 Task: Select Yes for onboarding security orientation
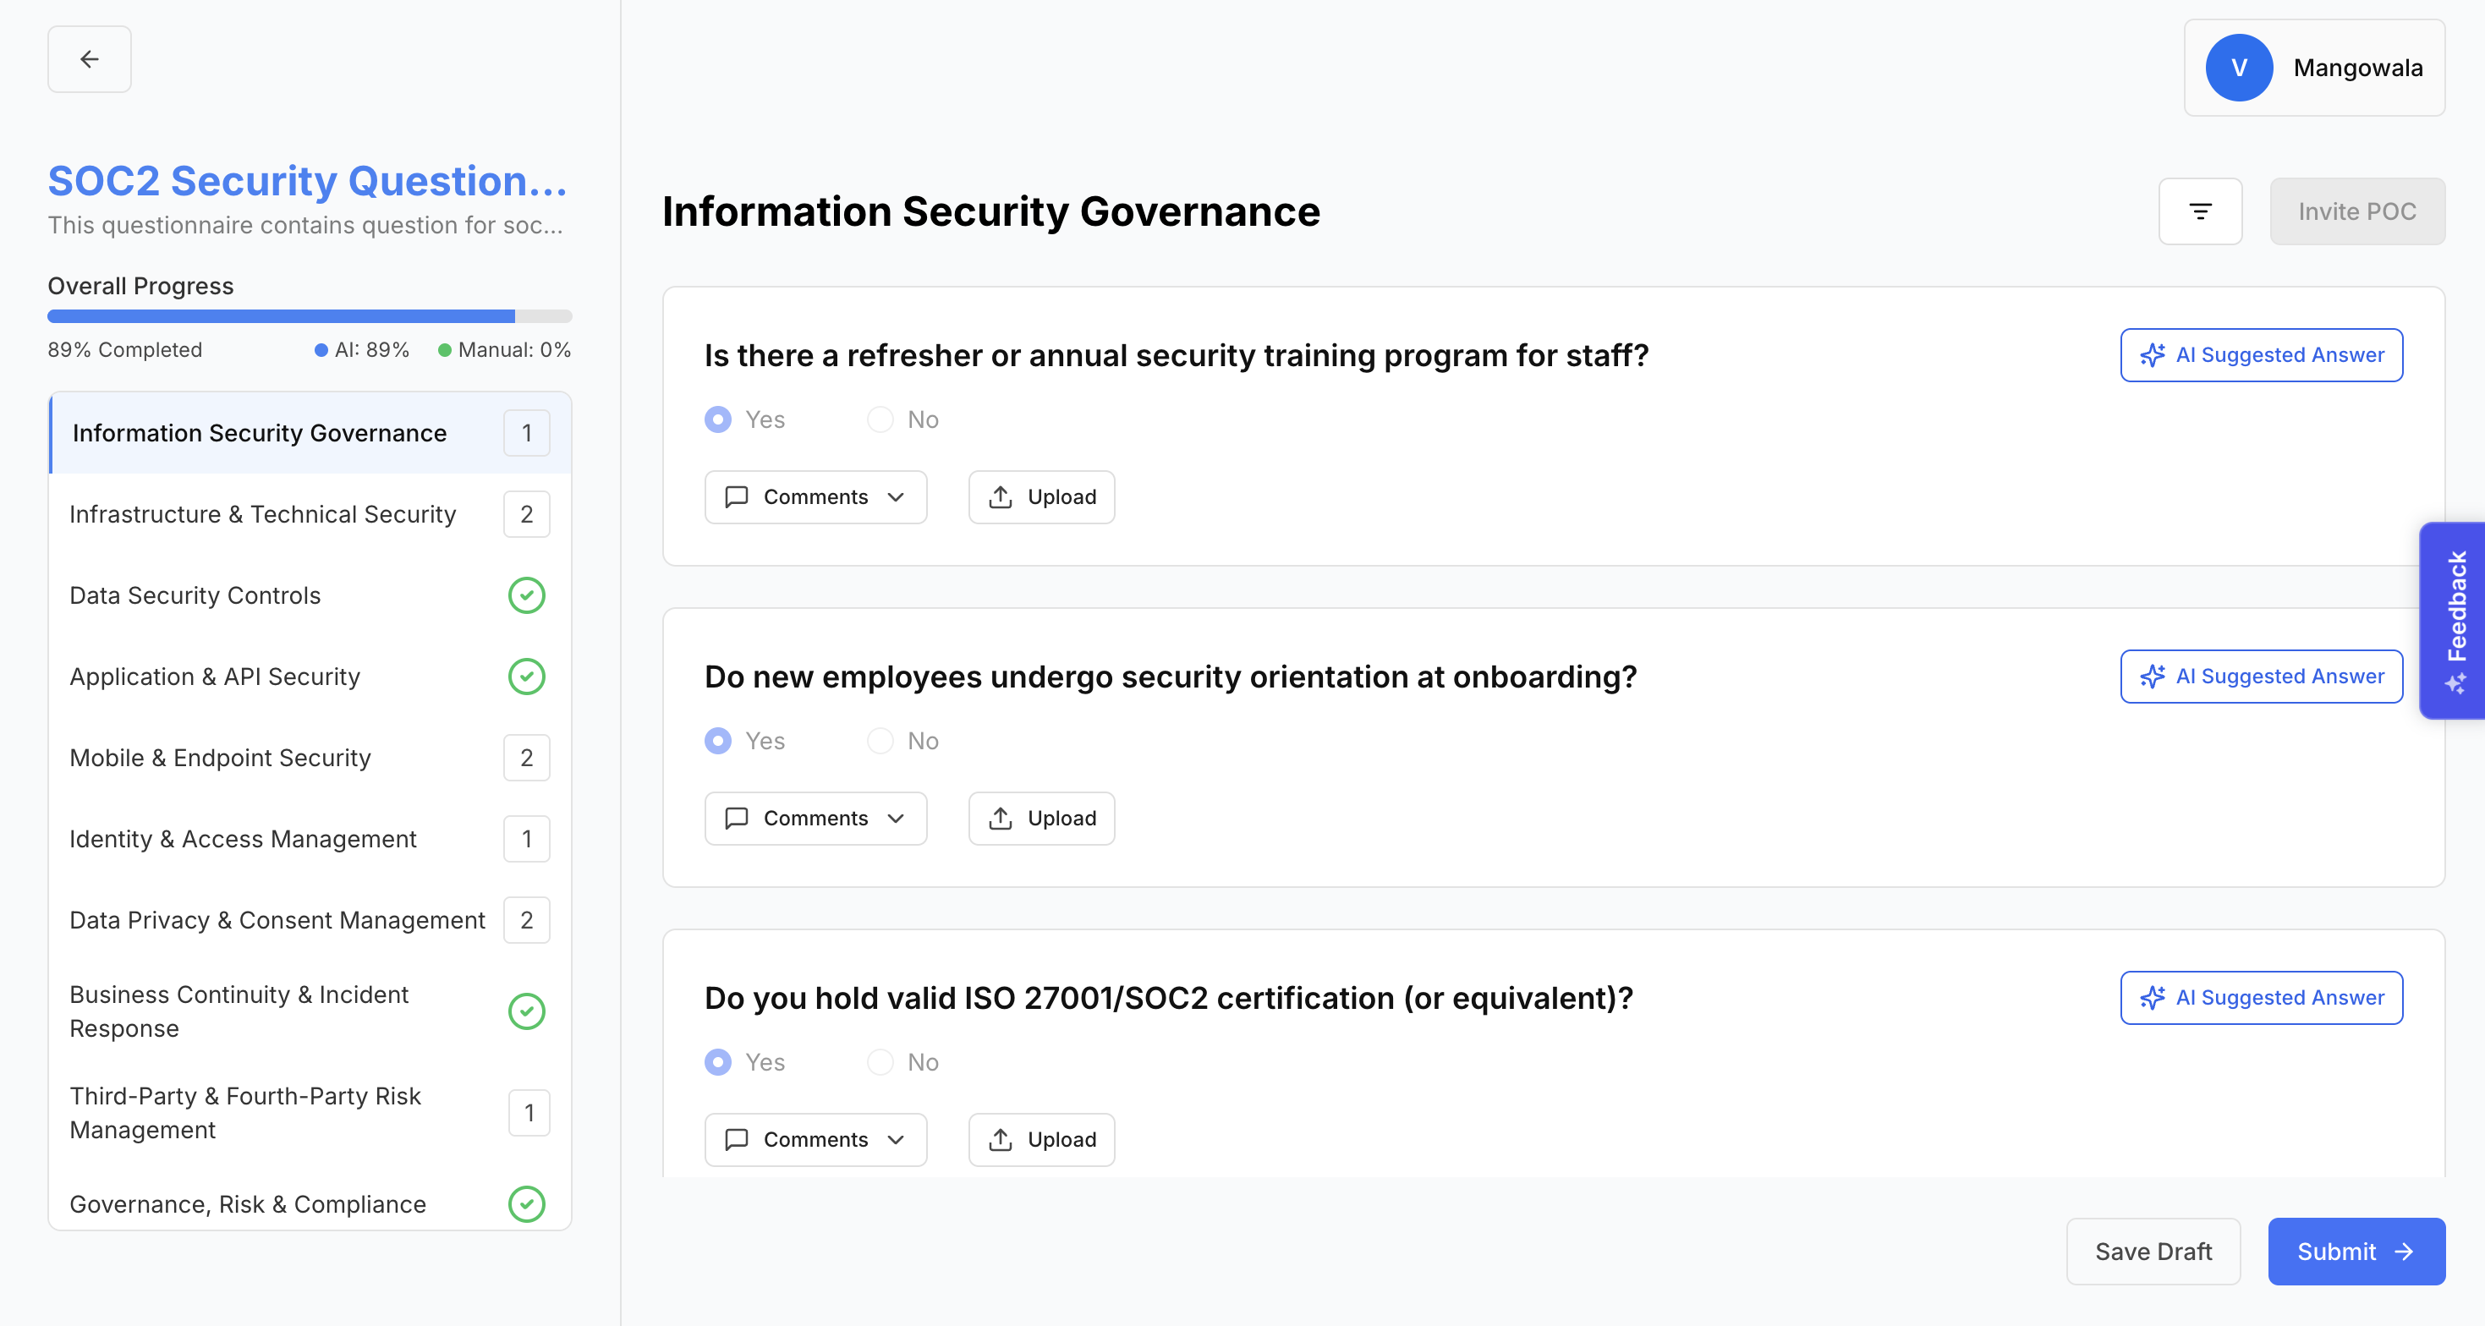click(x=718, y=741)
